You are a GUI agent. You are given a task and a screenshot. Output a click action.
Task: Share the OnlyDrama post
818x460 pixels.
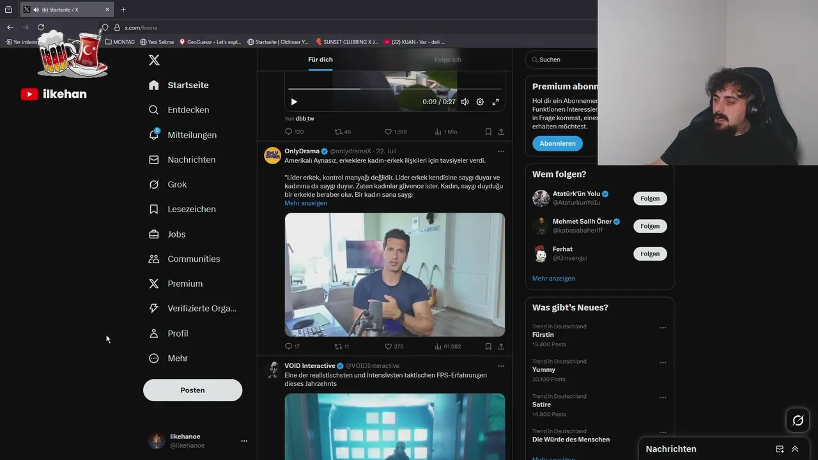pos(501,346)
